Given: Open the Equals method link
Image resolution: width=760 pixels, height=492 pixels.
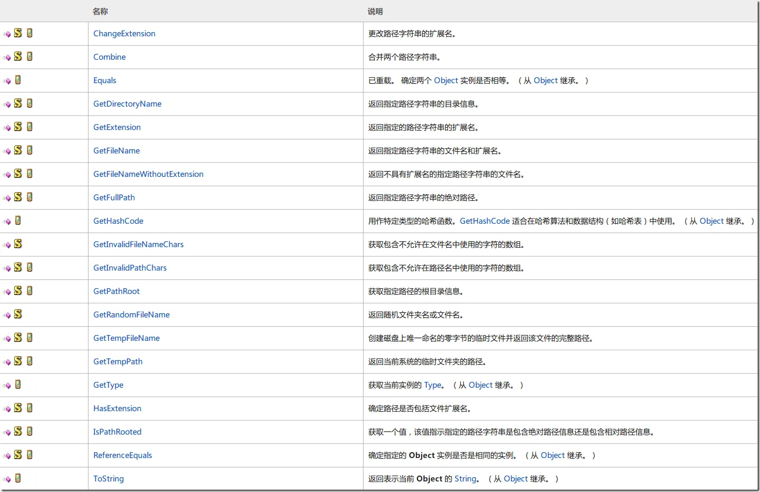Looking at the screenshot, I should tap(105, 80).
